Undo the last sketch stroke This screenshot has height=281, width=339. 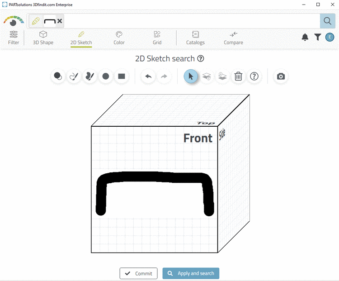[x=148, y=76]
